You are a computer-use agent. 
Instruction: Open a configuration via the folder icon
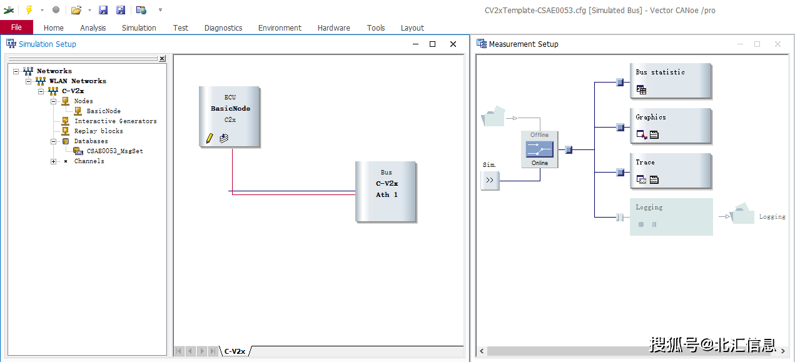click(x=76, y=10)
